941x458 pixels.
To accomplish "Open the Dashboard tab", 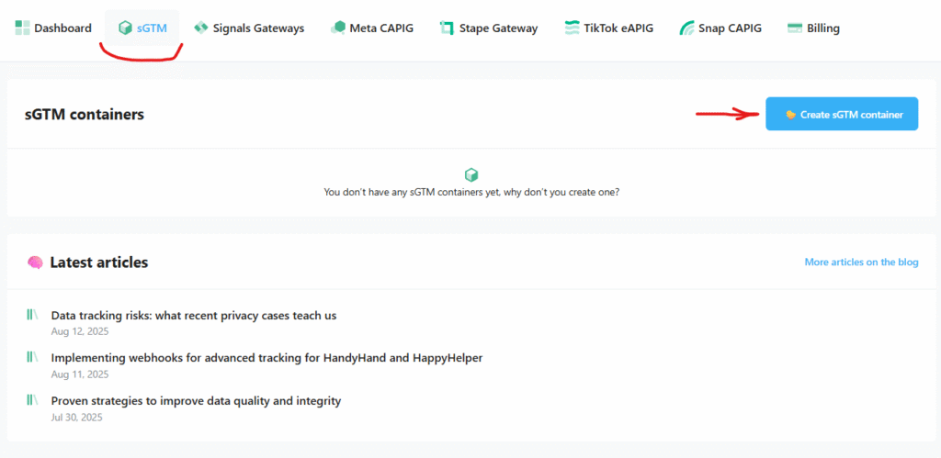I will (x=53, y=28).
